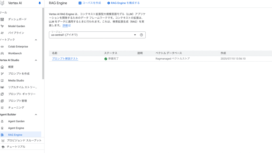Select プロンプトを作成 in sidebar
Image resolution: width=272 pixels, height=153 pixels.
(x=19, y=74)
